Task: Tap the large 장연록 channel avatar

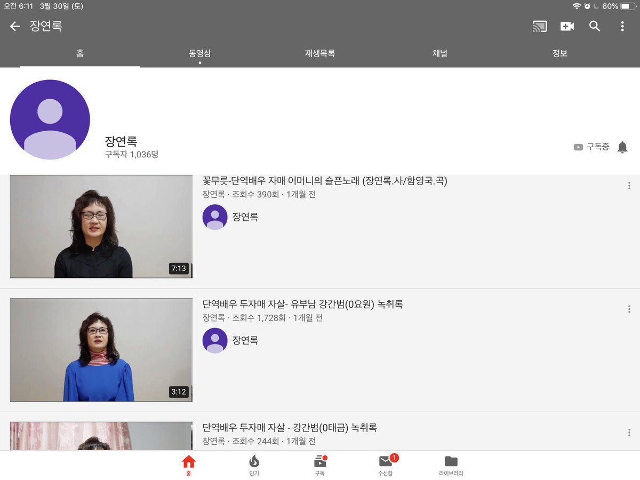Action: (x=50, y=119)
